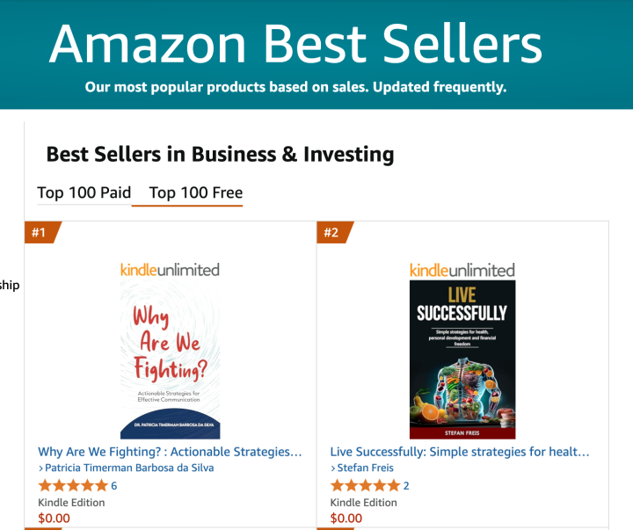Image resolution: width=633 pixels, height=530 pixels.
Task: Click the star rating of book #2
Action: (365, 485)
